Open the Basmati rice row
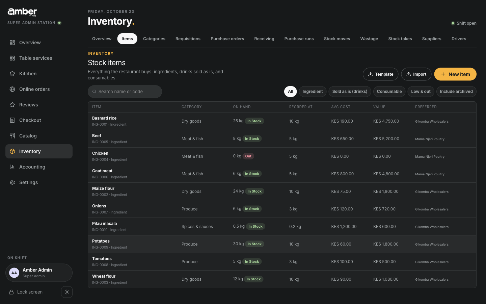Image resolution: width=486 pixels, height=304 pixels. tap(282, 121)
